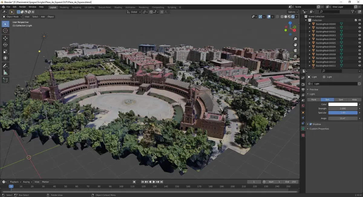363x197 pixels.
Task: Open the Scene properties tab
Action: (x=303, y=100)
